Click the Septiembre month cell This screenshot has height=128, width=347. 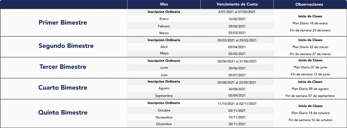(164, 96)
